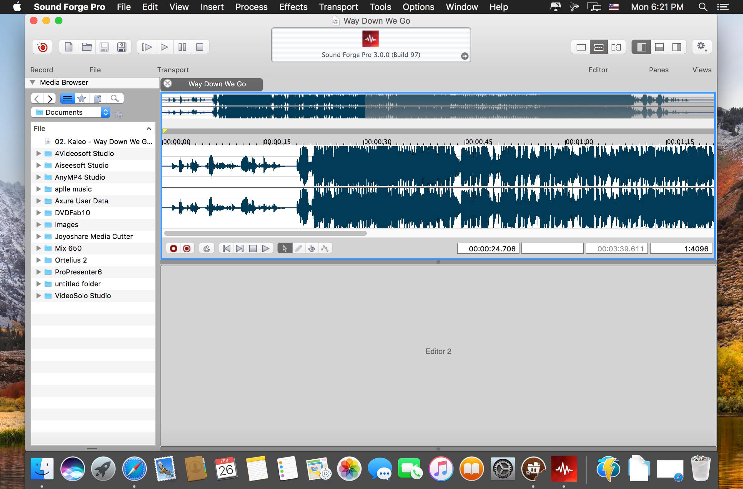Open the Views gear dropdown
The width and height of the screenshot is (743, 489).
[x=702, y=47]
